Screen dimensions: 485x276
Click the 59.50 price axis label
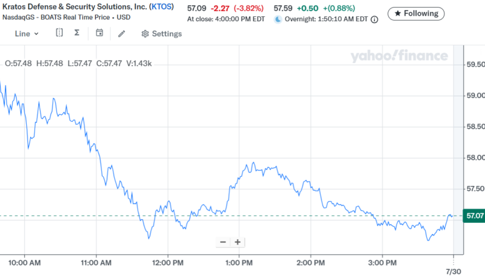pos(473,64)
